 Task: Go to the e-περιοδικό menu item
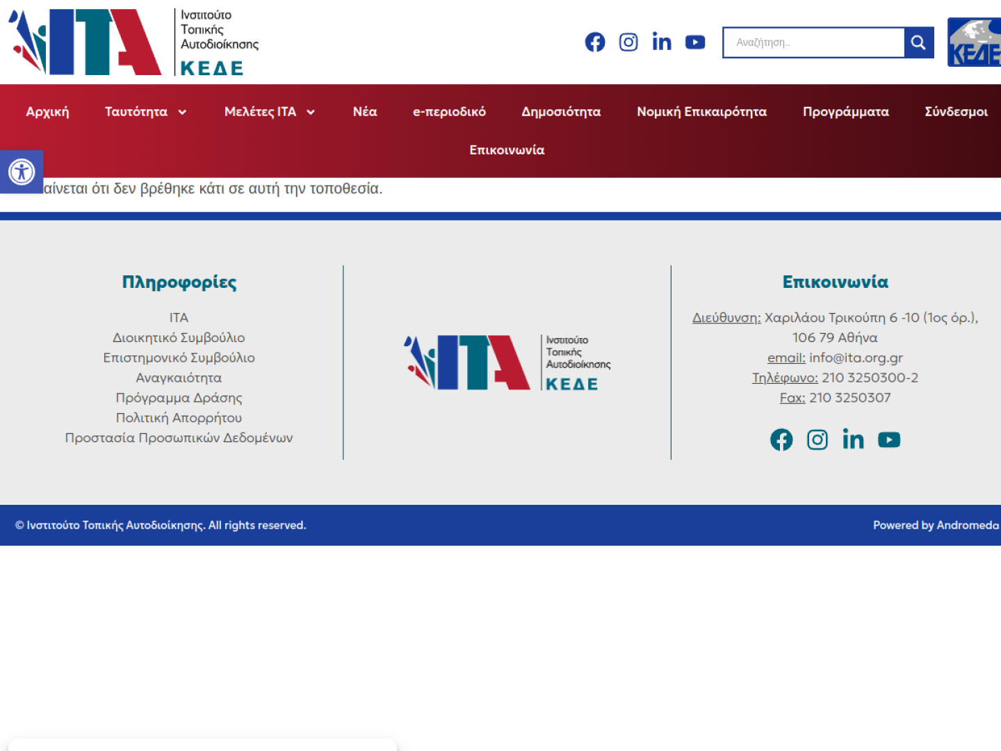tap(449, 112)
